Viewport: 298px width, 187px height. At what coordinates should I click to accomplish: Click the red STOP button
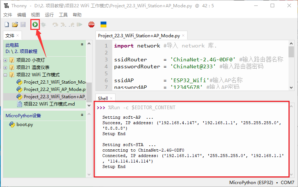[91, 24]
